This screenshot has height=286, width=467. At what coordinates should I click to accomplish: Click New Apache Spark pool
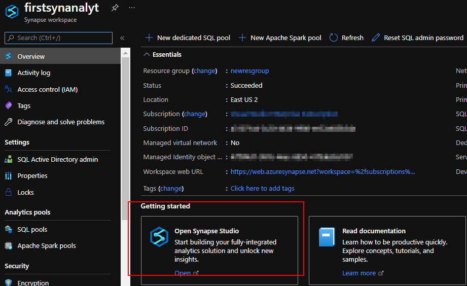tap(280, 38)
